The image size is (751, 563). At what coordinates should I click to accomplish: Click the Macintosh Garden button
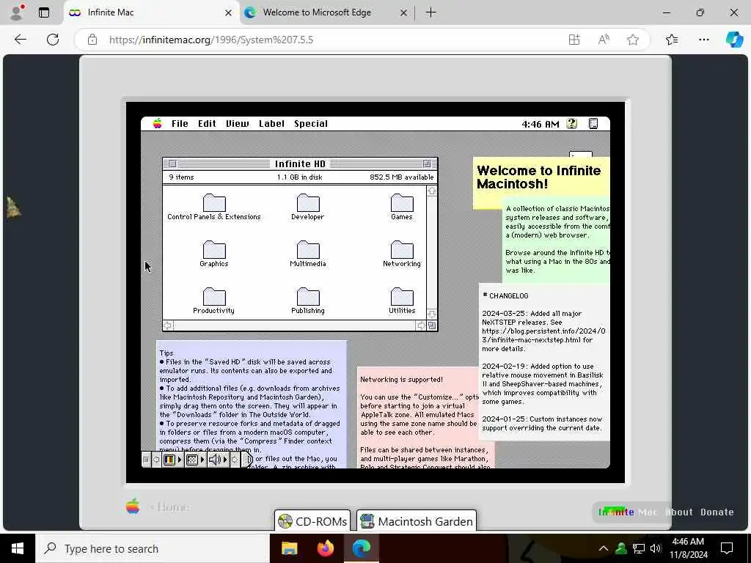coord(417,521)
